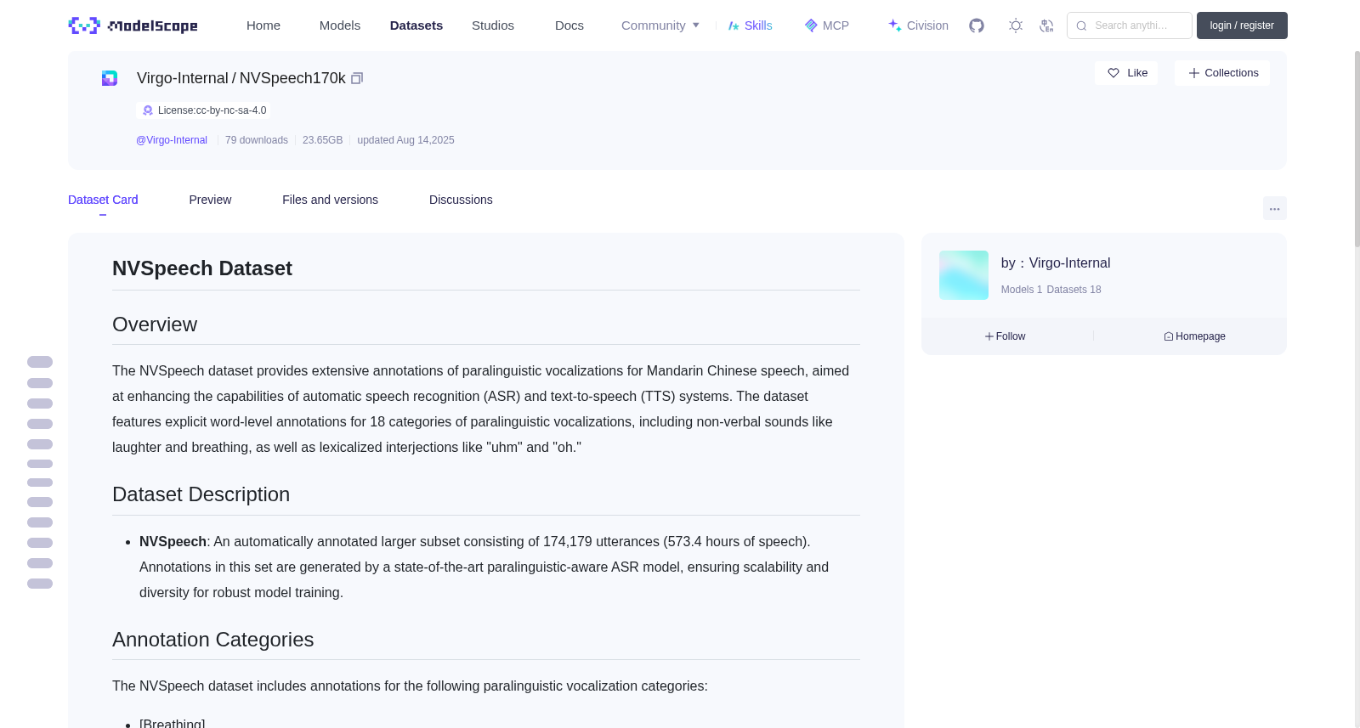
Task: Click the License:cc-by-nc-sa-4.0 tag
Action: 204,110
